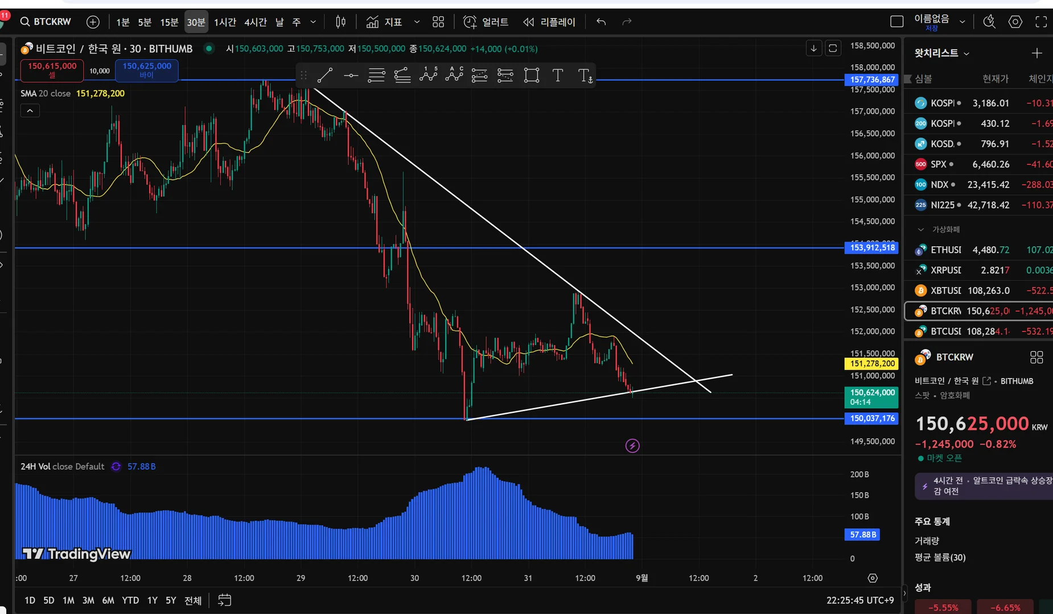
Task: Open the BTCKRW symbol search field
Action: tap(46, 22)
